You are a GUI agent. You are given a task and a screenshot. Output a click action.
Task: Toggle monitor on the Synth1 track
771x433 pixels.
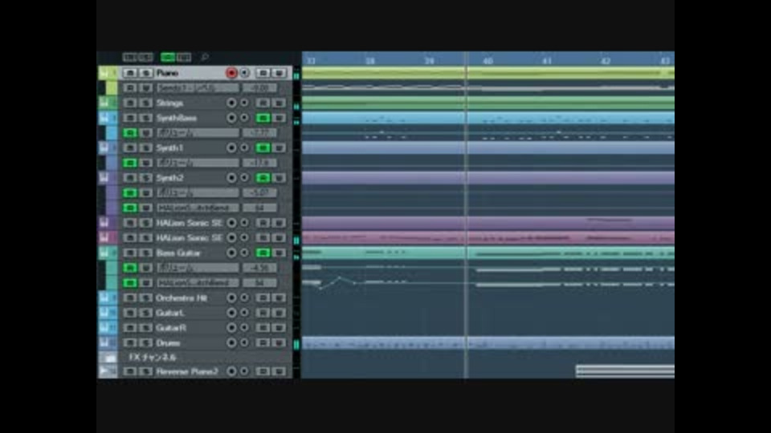click(x=244, y=148)
